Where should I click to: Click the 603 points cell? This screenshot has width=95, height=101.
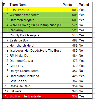70,10
